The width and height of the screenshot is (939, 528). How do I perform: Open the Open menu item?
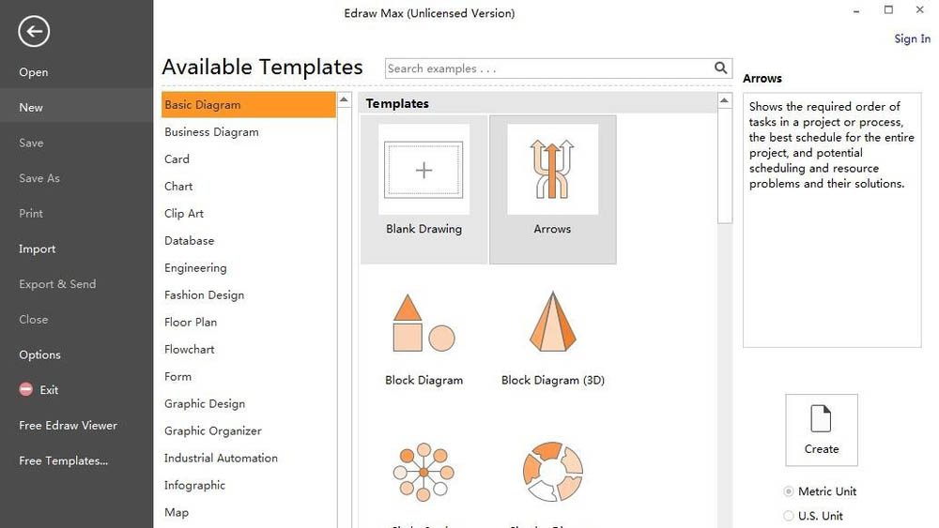pyautogui.click(x=34, y=72)
